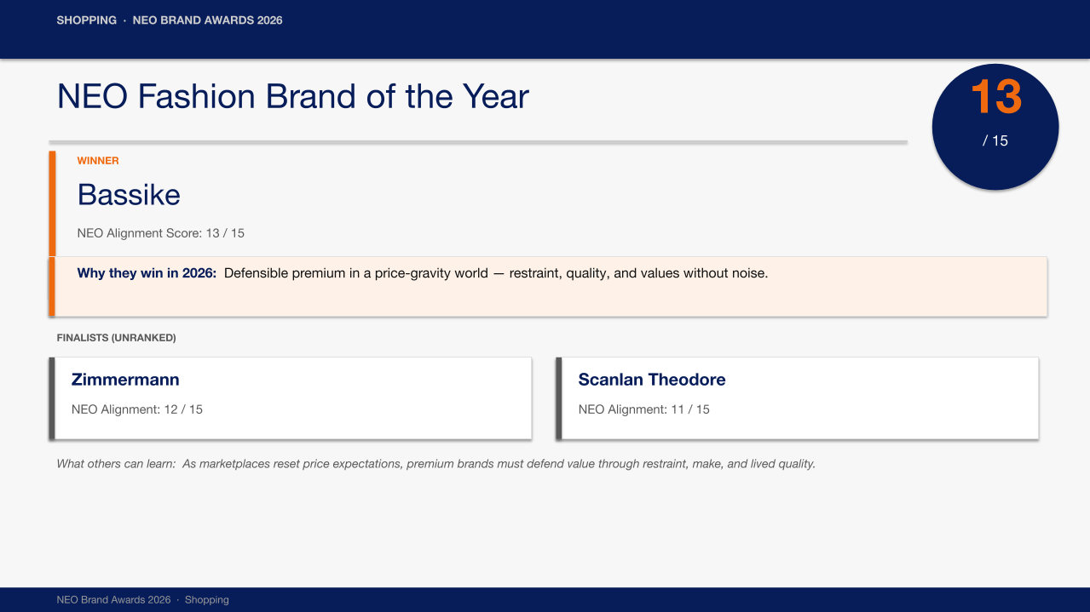Click the Why they win in 2026 heading

pyautogui.click(x=147, y=273)
